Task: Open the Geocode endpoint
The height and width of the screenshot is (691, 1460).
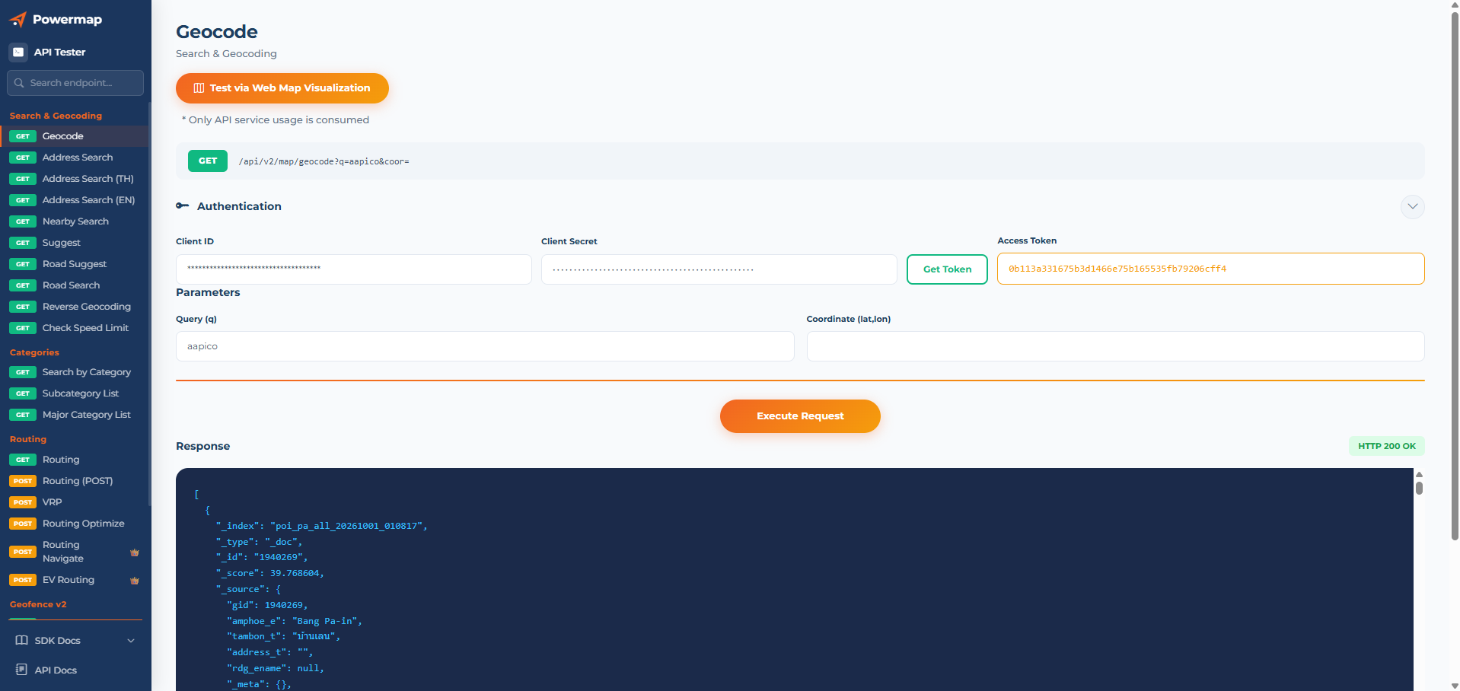Action: [75, 136]
